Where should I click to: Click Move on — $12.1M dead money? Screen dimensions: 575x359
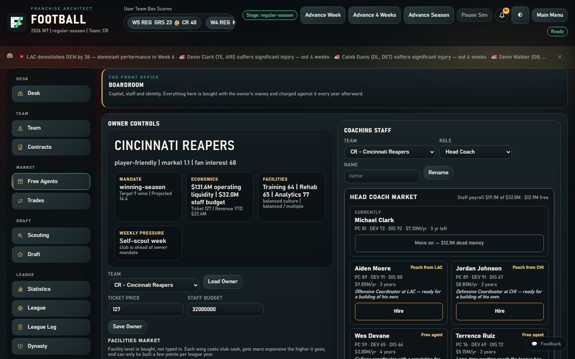pos(449,243)
